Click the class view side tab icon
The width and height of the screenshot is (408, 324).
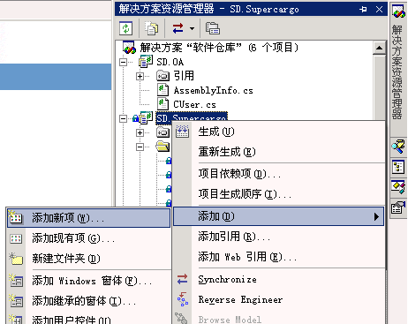(398, 167)
